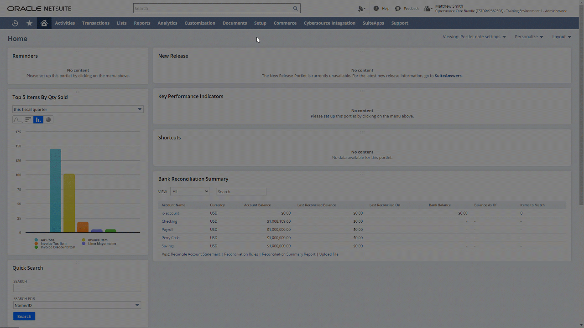Click the blue Search button
584x328 pixels.
[x=24, y=316]
